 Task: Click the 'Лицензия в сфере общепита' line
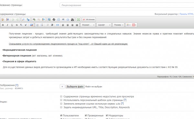tap(19, 61)
